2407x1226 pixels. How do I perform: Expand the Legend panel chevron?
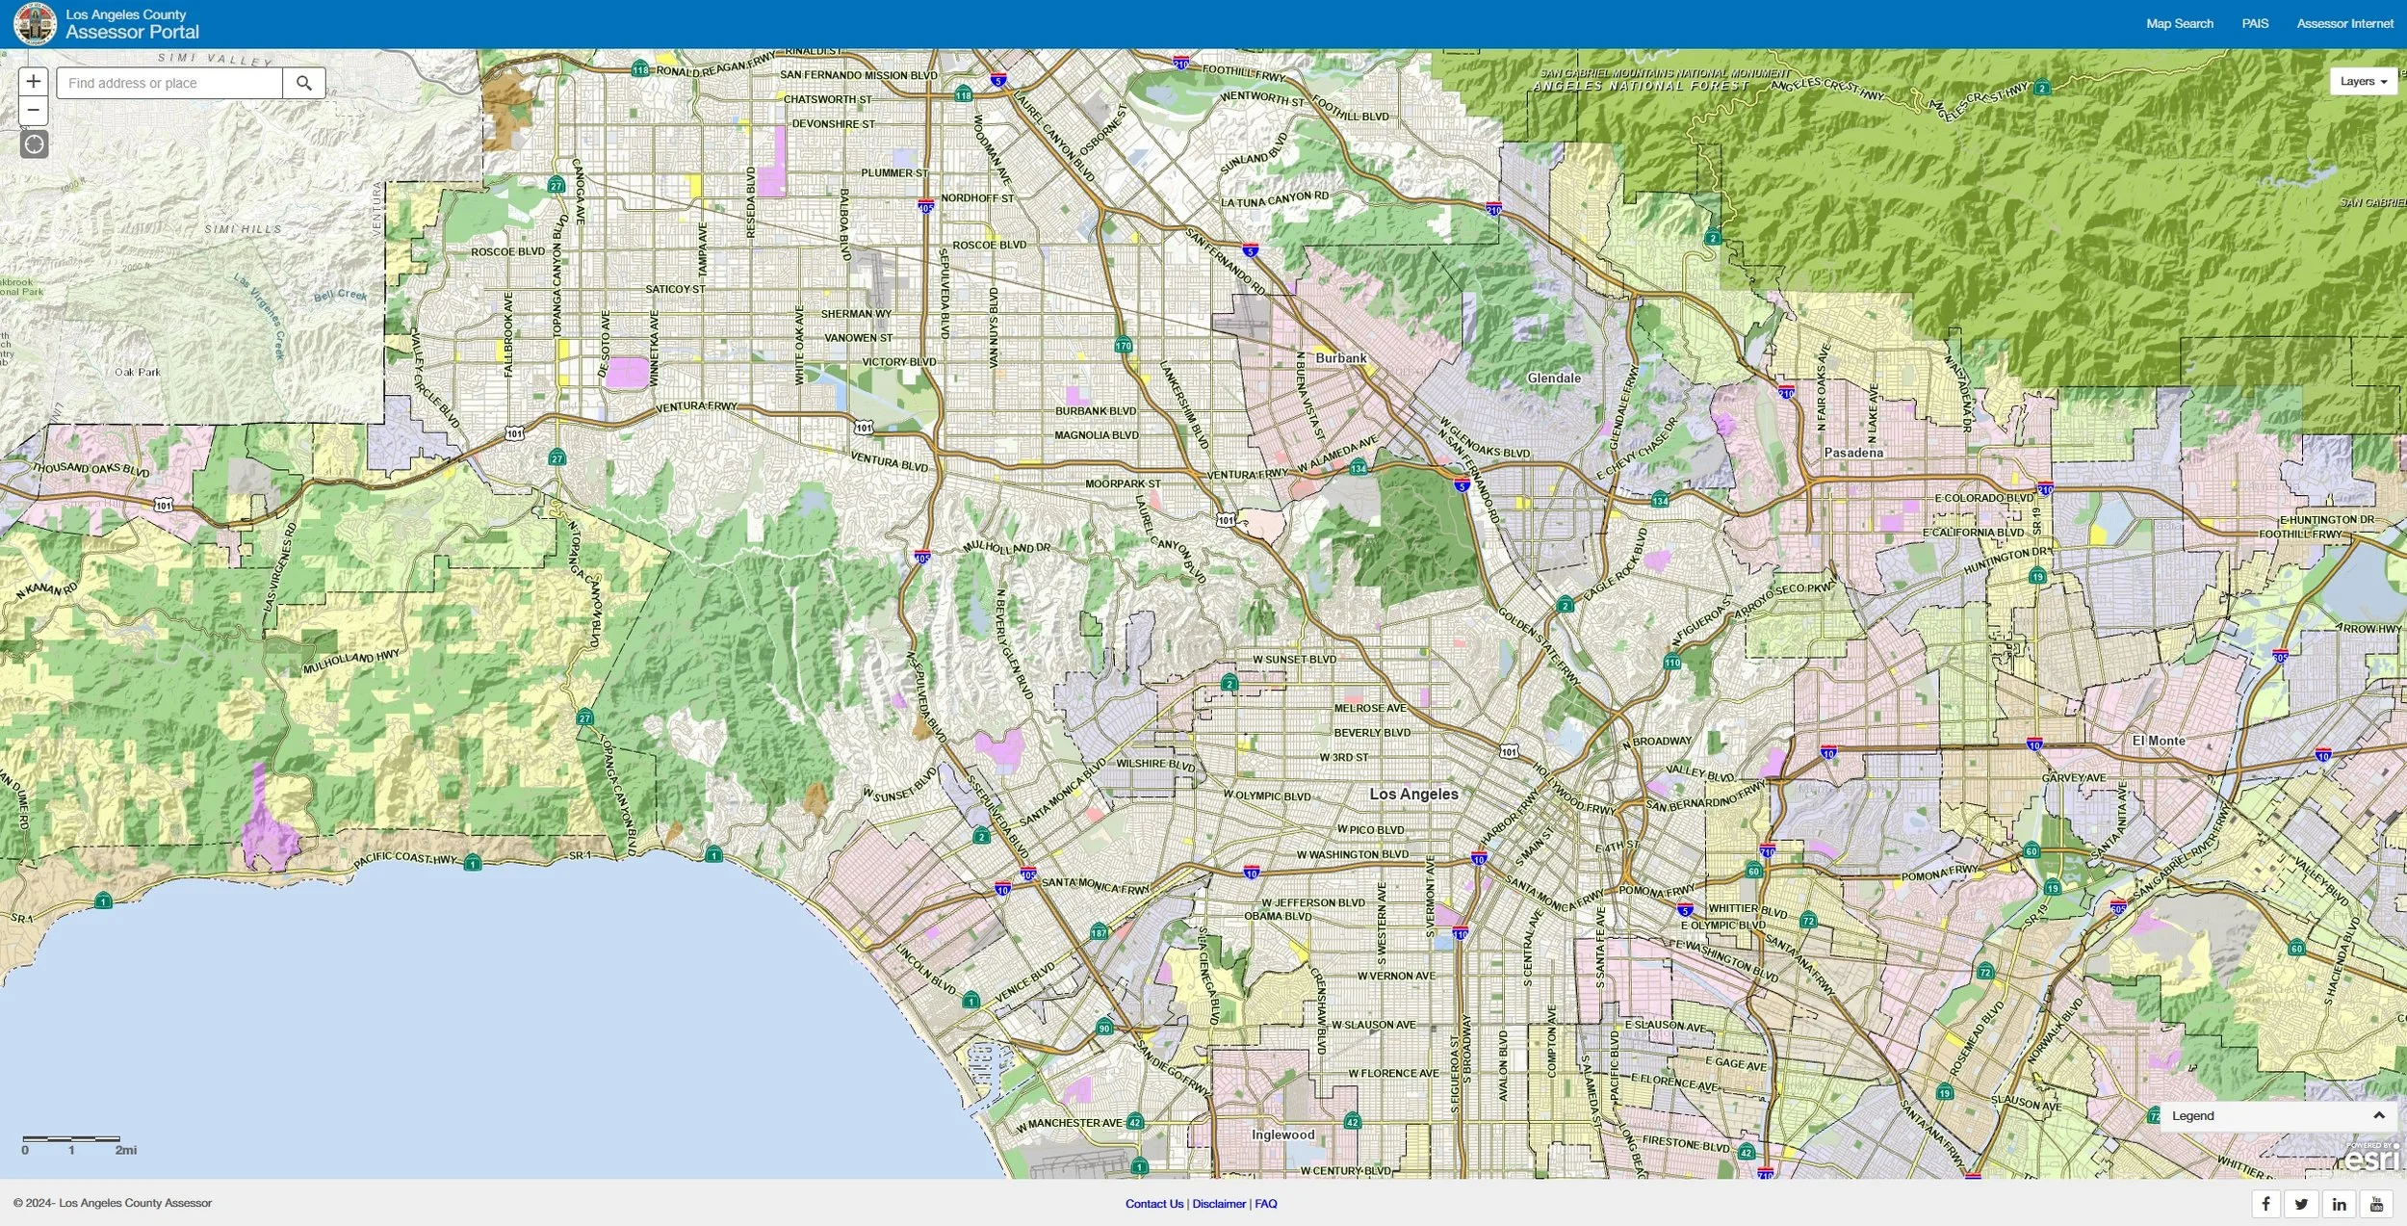(x=2378, y=1115)
